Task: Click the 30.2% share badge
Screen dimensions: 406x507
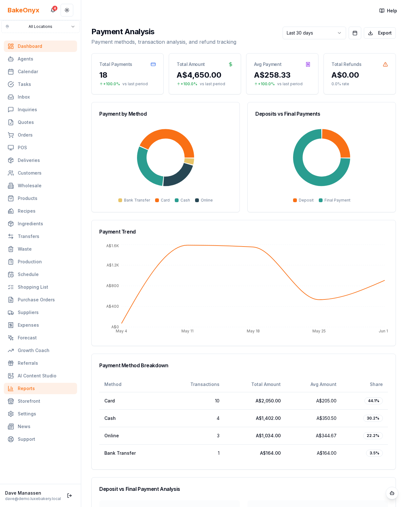Action: 373,418
